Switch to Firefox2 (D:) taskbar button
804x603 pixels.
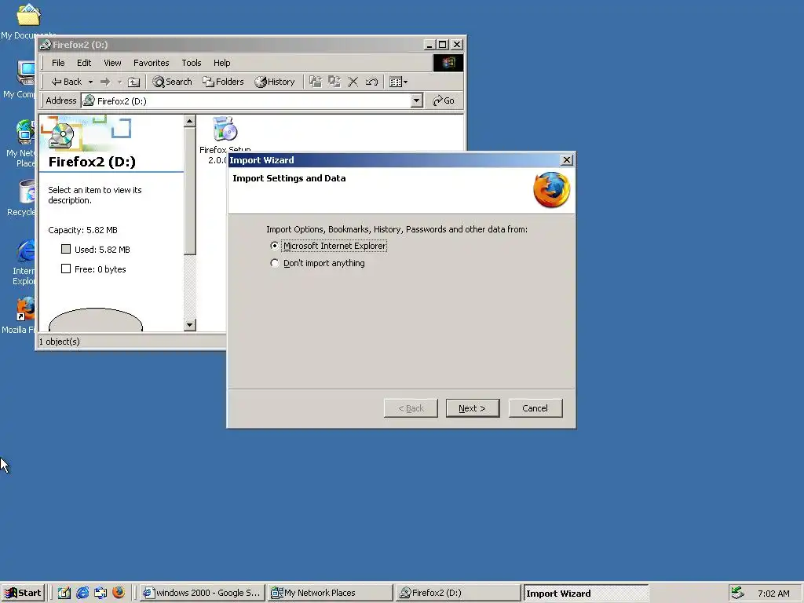coord(459,593)
